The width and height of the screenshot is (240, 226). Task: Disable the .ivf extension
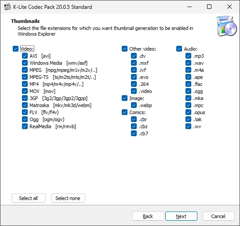[134, 70]
